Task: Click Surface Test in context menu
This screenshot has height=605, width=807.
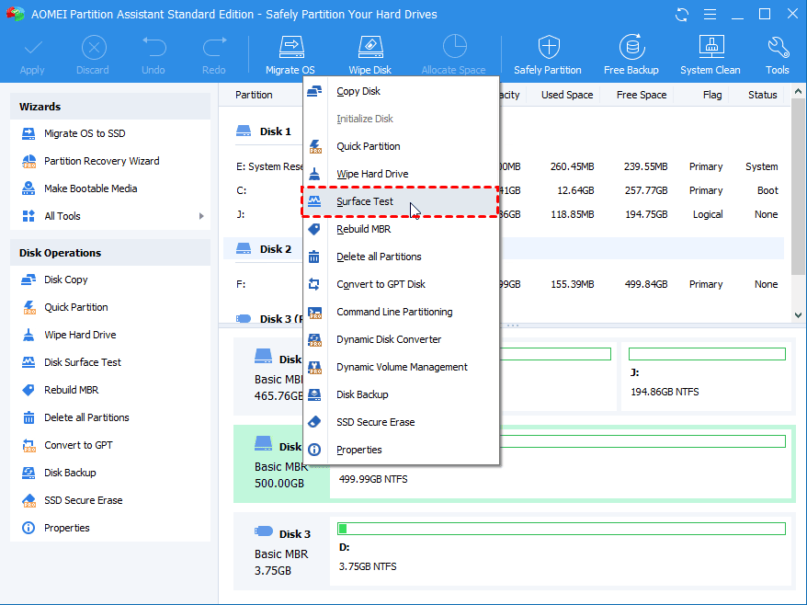Action: [401, 201]
